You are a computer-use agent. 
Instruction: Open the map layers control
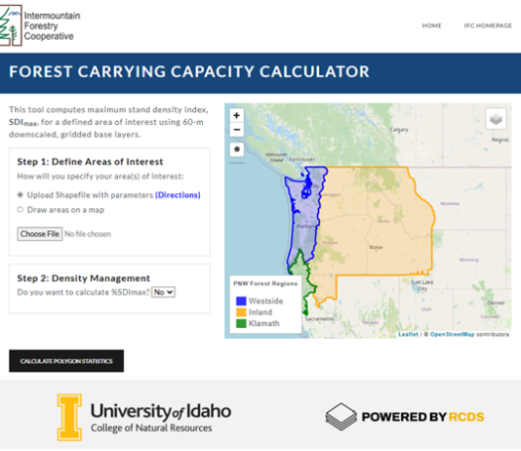[496, 119]
